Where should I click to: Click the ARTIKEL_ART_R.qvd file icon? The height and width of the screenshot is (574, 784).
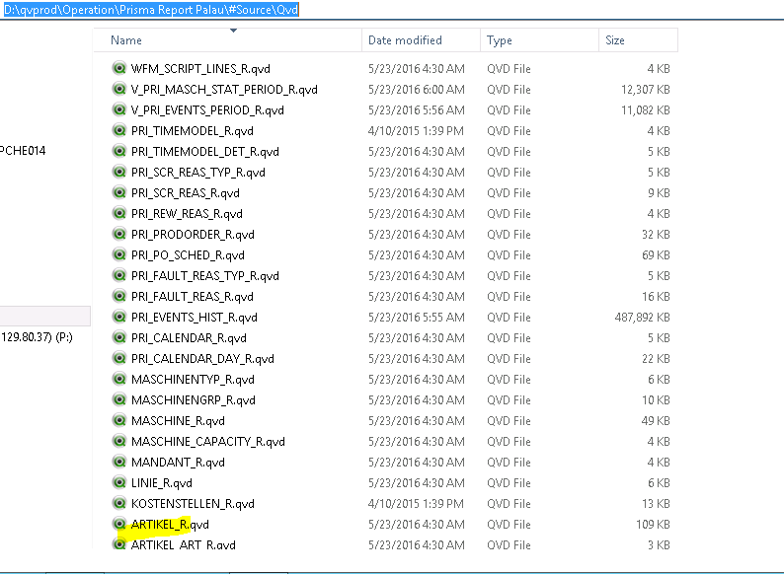[119, 543]
